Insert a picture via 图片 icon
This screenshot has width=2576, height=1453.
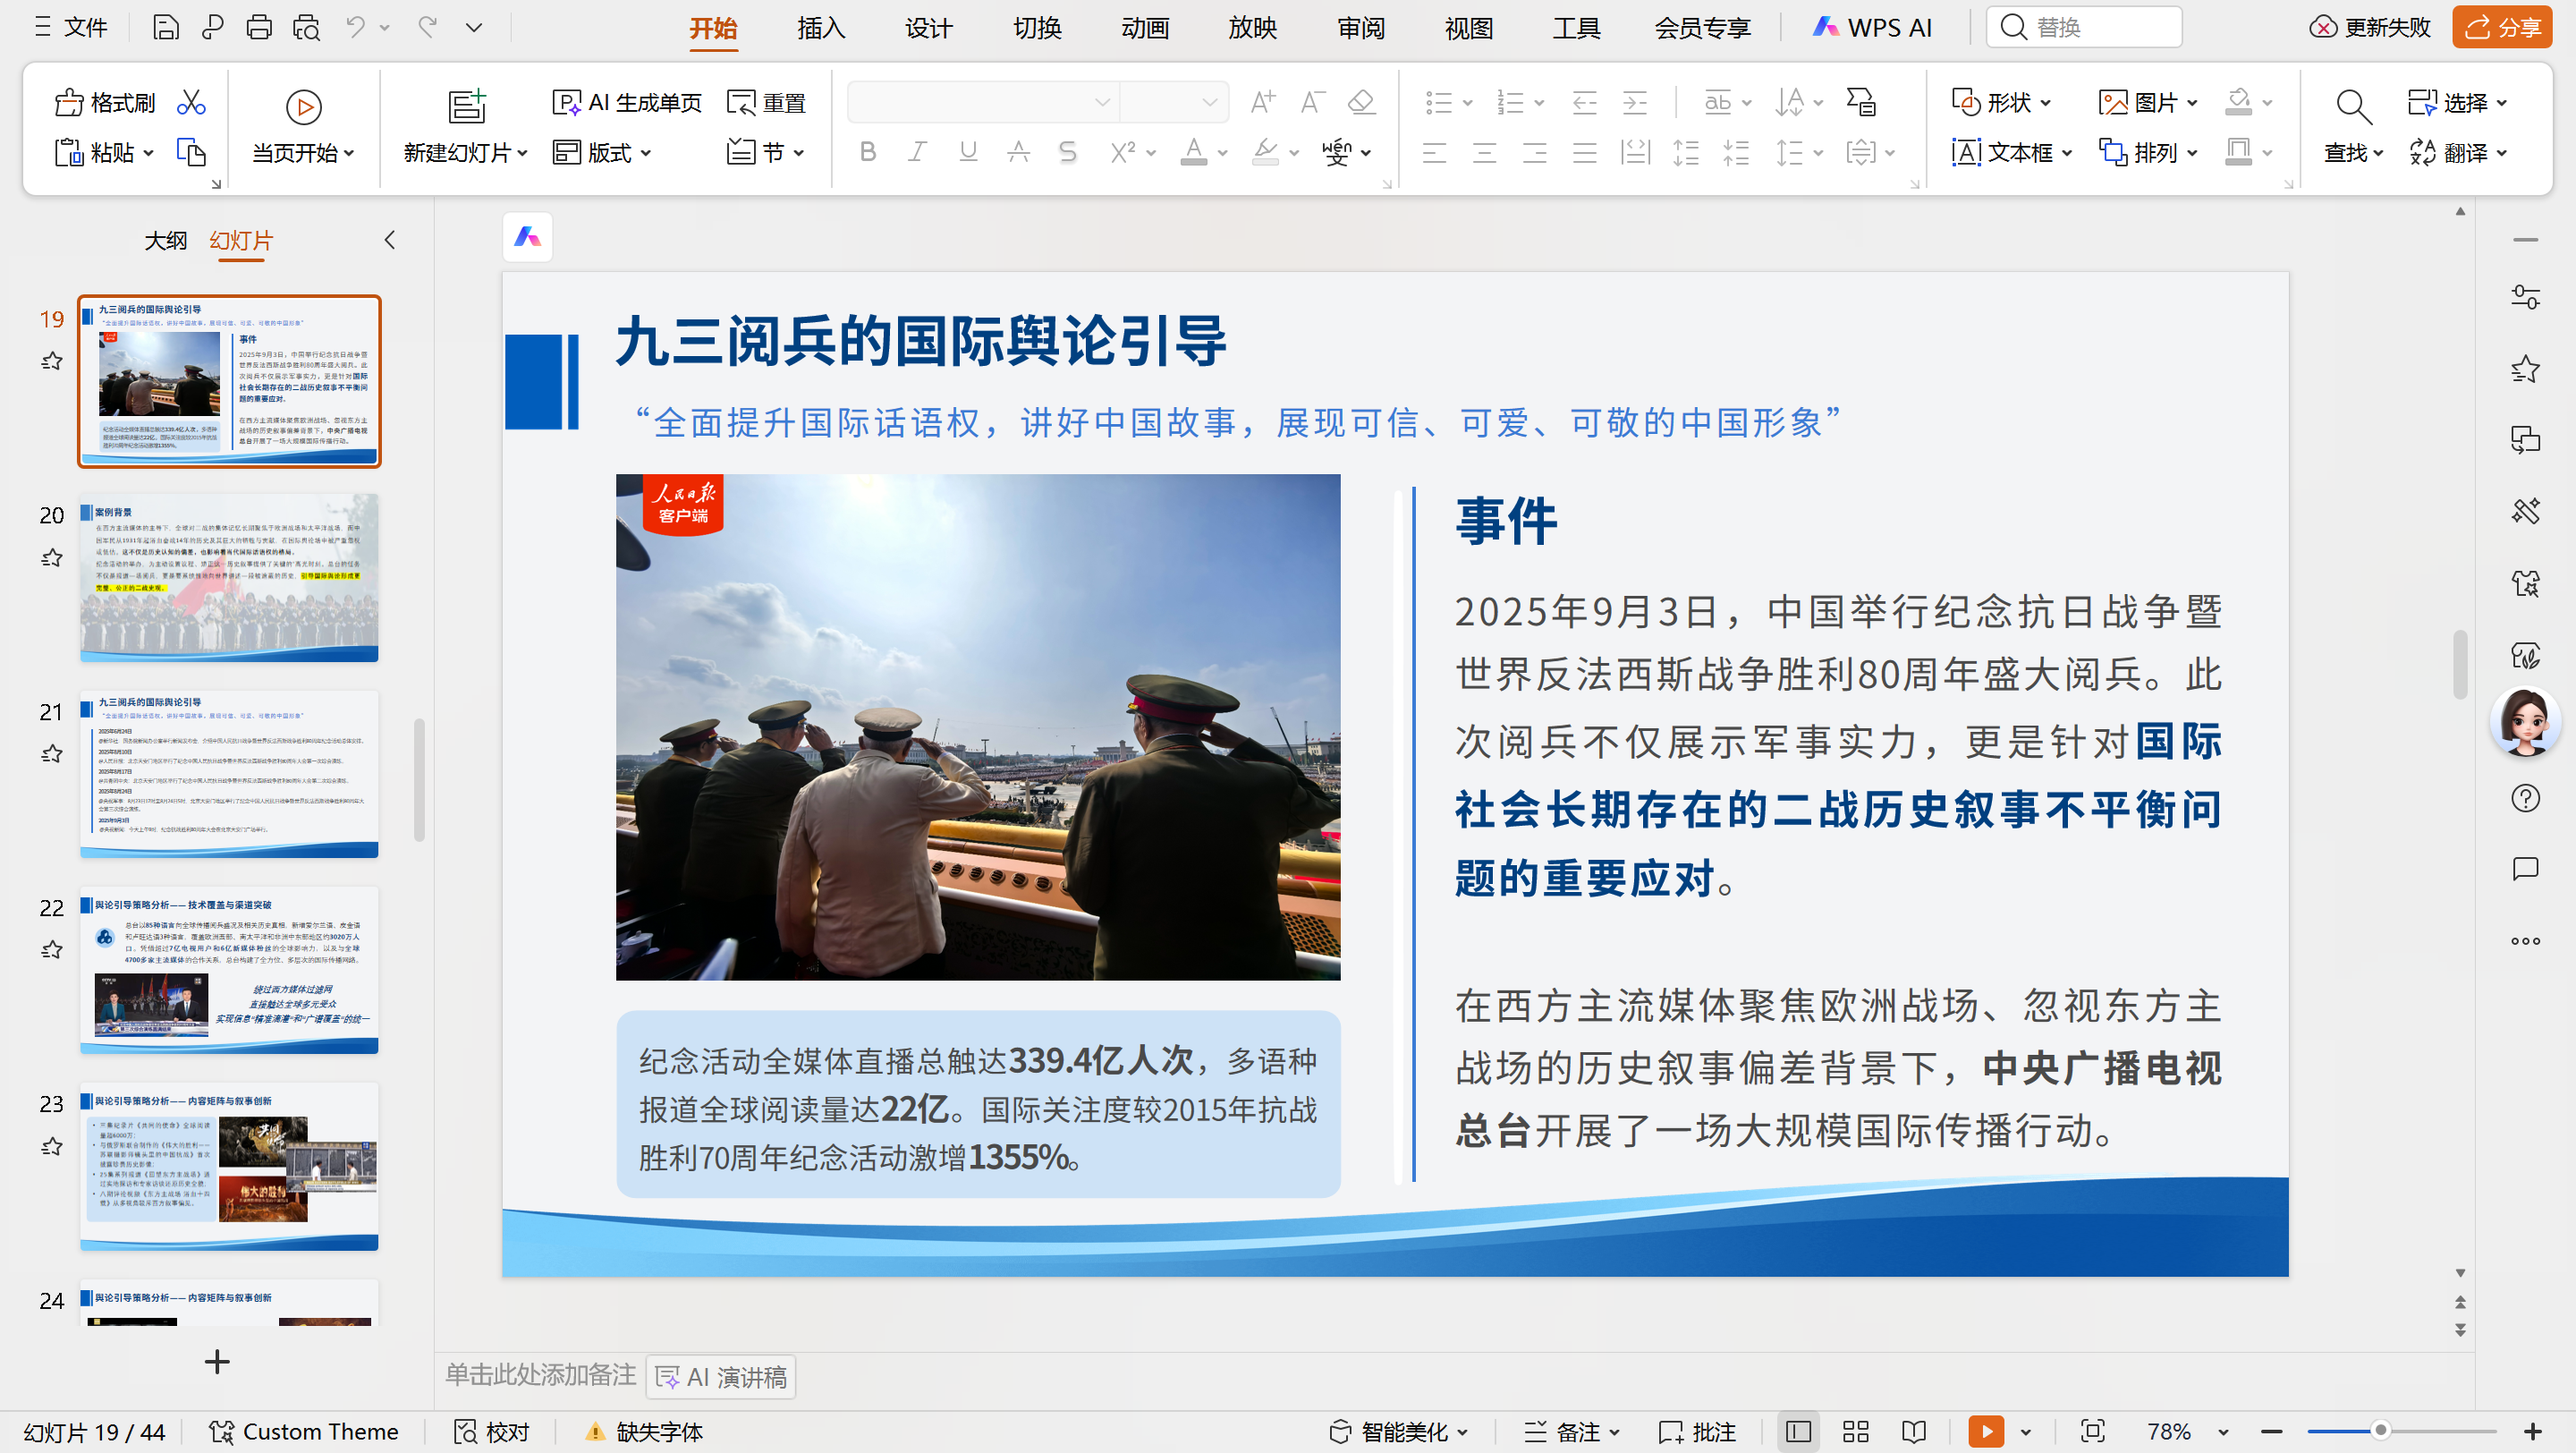coord(2144,102)
